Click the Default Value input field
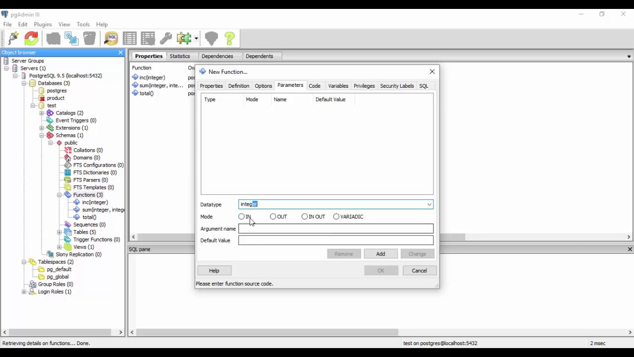Viewport: 634px width, 357px height. (x=336, y=240)
